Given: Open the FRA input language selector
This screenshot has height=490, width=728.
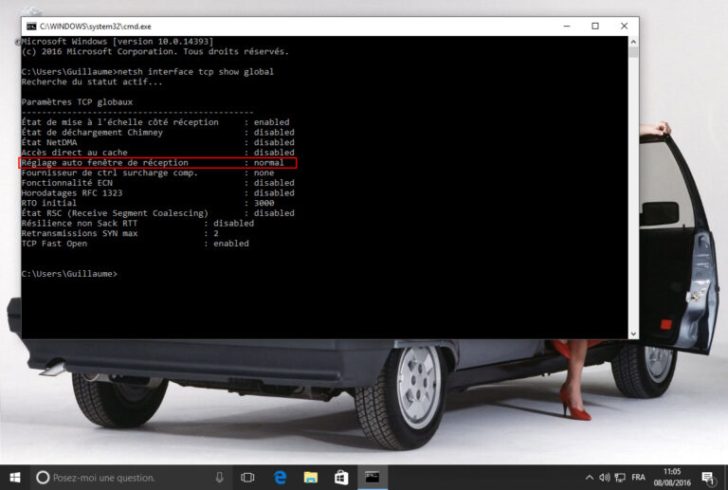Looking at the screenshot, I should [640, 478].
